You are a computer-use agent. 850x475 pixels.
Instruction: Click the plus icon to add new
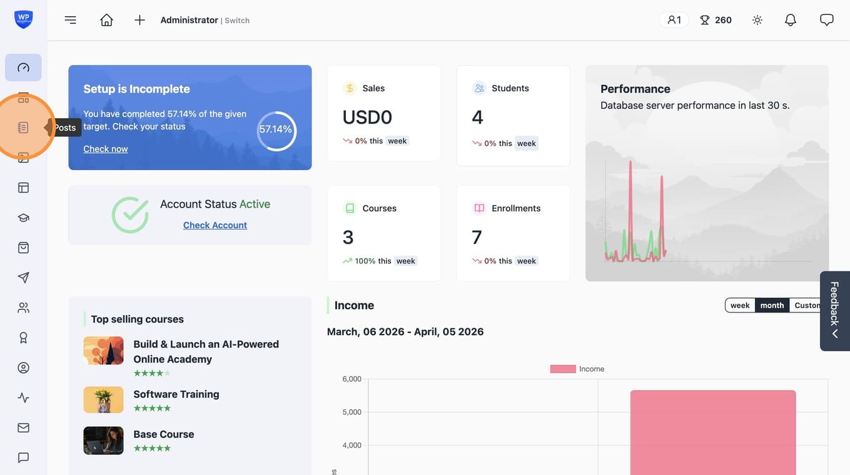139,20
